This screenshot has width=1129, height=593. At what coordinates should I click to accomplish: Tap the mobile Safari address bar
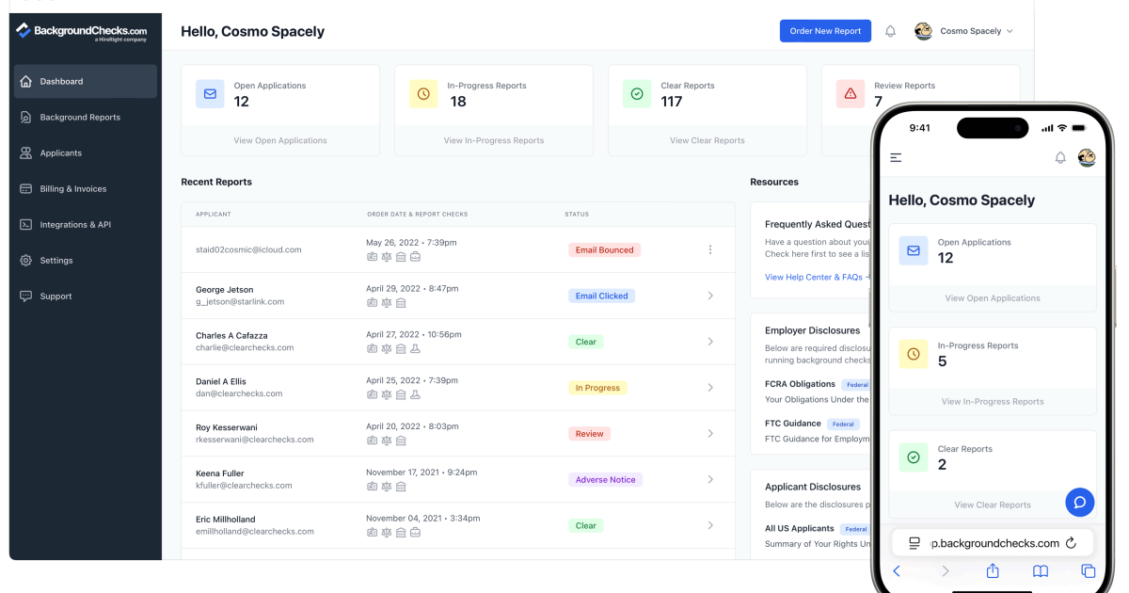coord(993,543)
